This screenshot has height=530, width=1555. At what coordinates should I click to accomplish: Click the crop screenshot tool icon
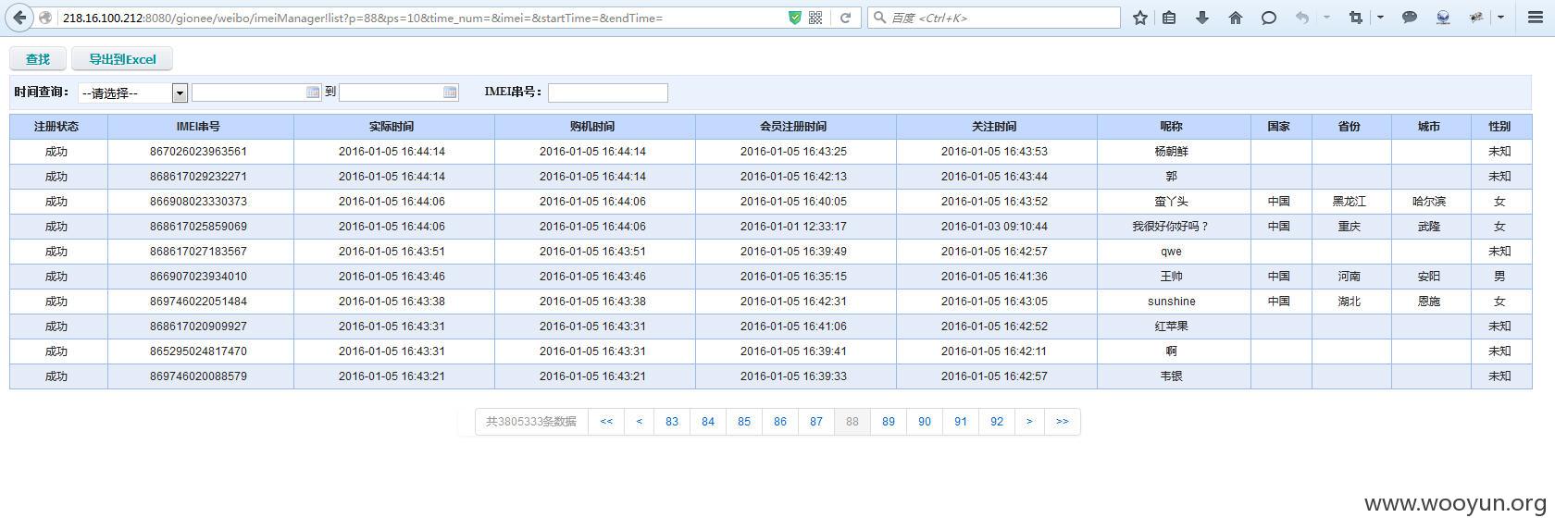(1356, 18)
